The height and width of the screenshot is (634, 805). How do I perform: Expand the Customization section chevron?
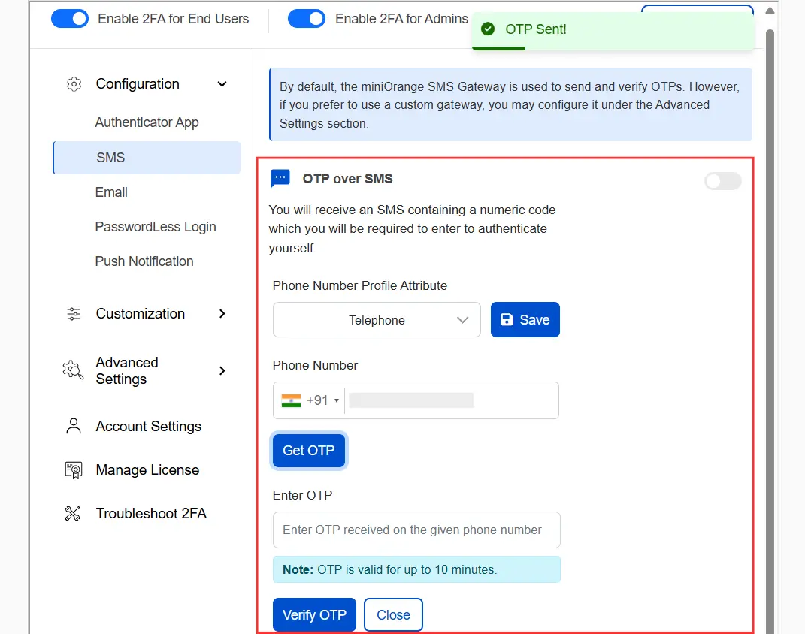point(222,314)
